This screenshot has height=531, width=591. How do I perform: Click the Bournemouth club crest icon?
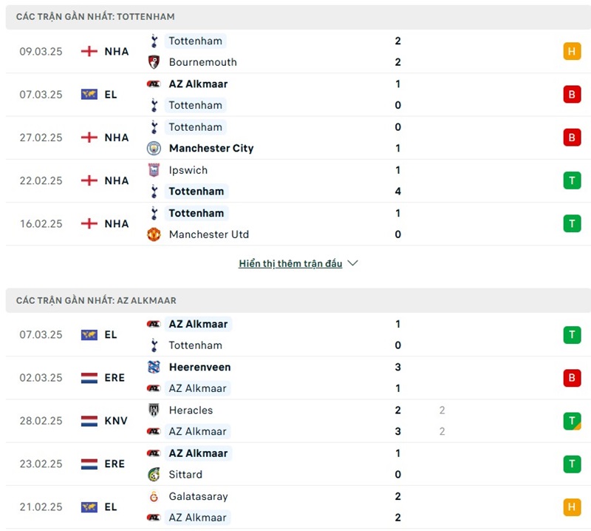(154, 62)
